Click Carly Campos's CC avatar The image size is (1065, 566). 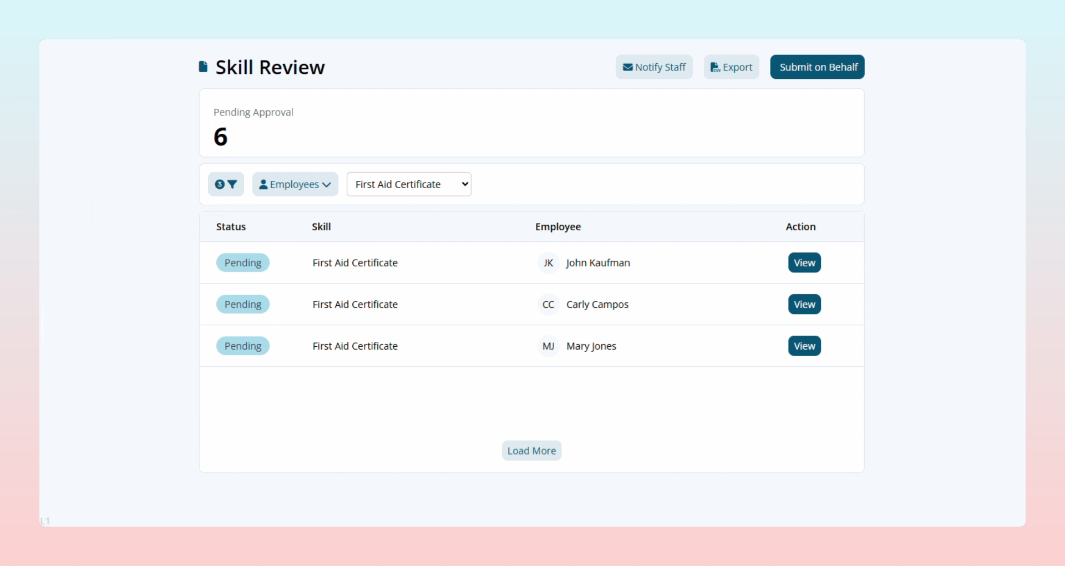pos(548,304)
